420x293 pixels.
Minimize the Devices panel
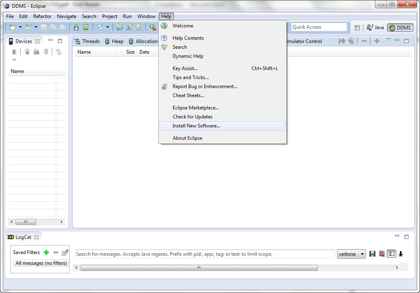[x=50, y=40]
